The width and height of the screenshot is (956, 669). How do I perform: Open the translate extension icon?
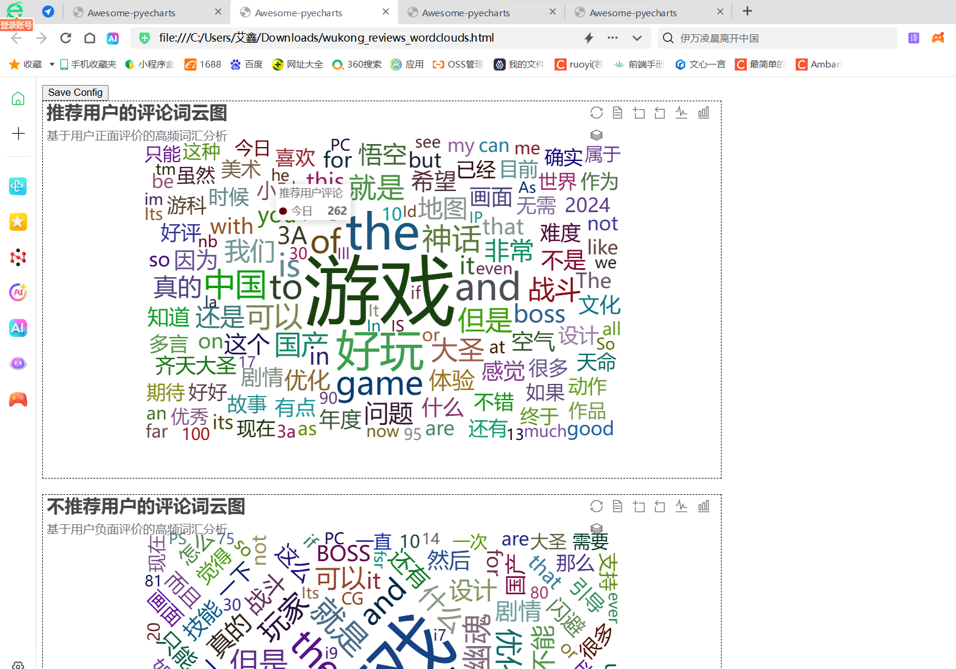click(914, 38)
